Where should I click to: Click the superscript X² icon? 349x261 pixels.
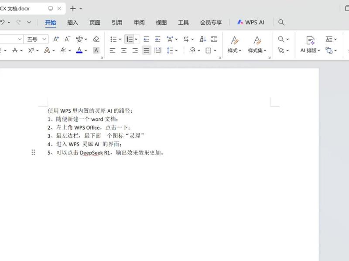[31, 50]
